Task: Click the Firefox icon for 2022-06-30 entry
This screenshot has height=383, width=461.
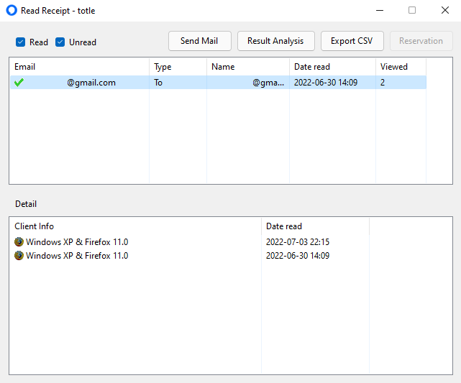Action: pos(19,256)
